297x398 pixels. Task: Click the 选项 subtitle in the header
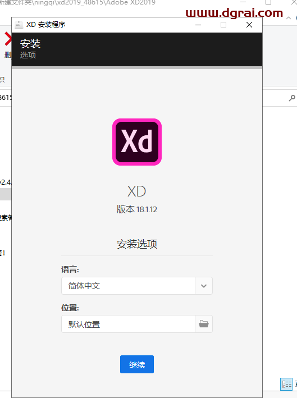[28, 55]
